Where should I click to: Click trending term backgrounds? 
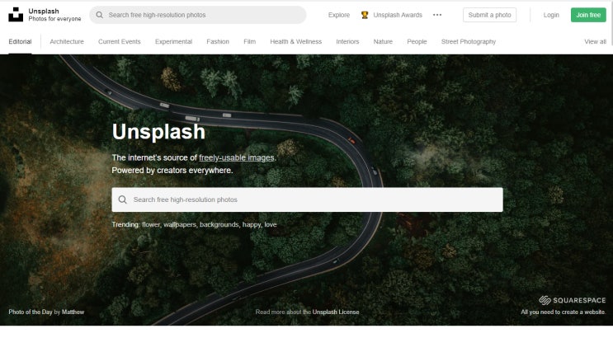coord(219,225)
